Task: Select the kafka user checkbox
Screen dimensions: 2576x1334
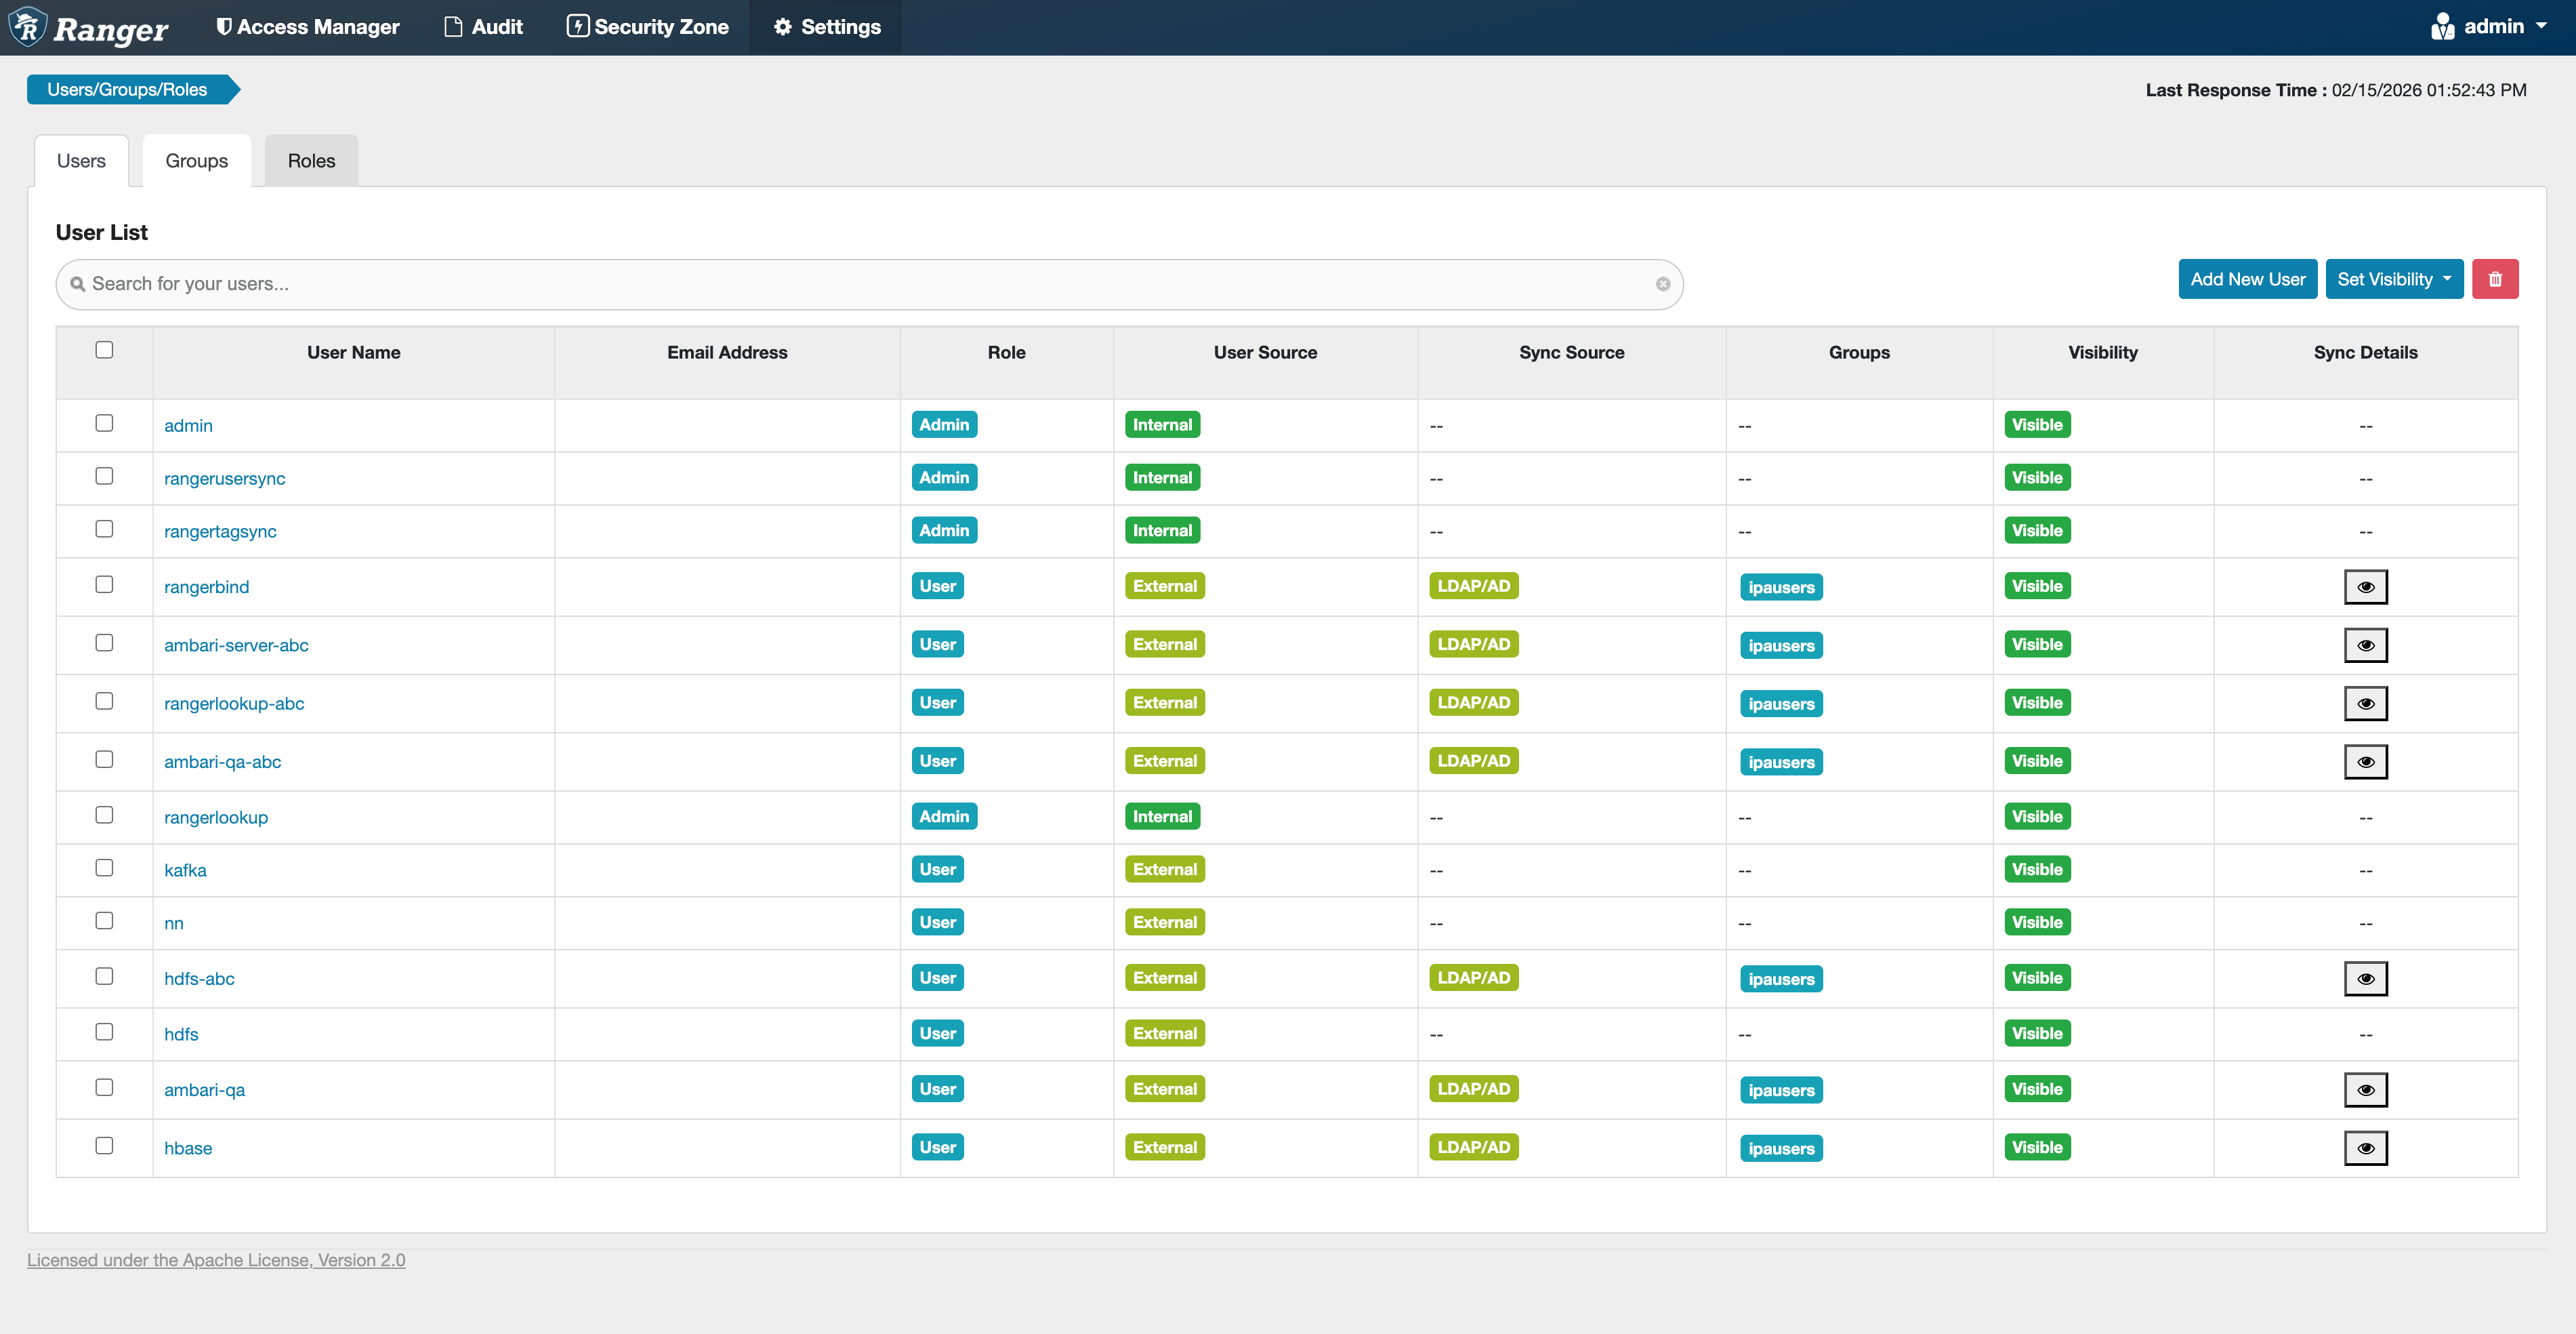Action: pos(104,868)
